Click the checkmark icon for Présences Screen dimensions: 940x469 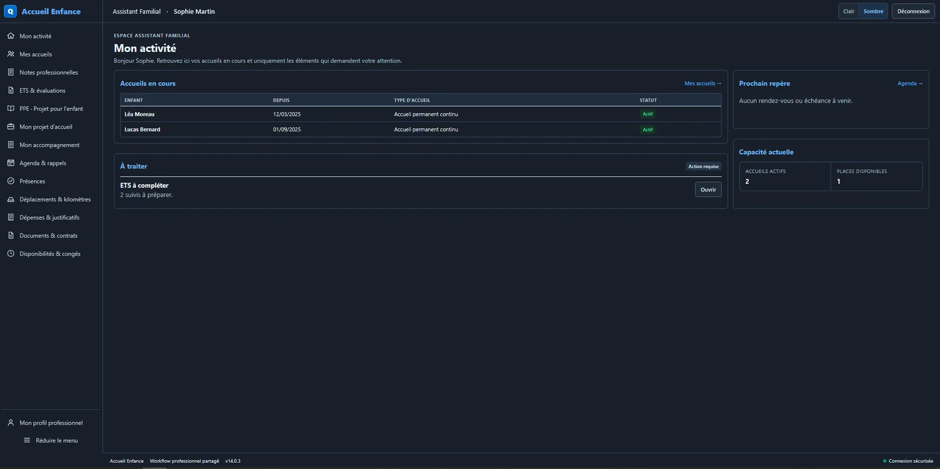pyautogui.click(x=10, y=181)
